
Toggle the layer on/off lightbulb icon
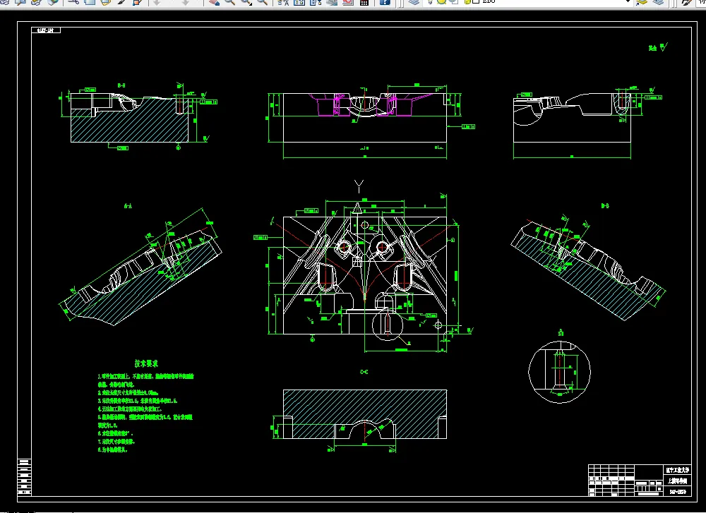[430, 2]
